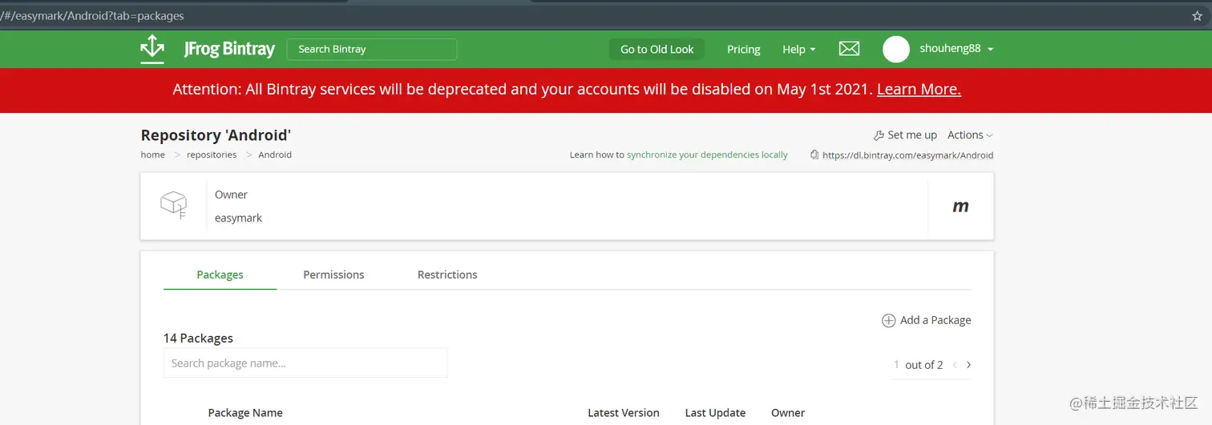
Task: Focus the Search package name field
Action: 305,363
